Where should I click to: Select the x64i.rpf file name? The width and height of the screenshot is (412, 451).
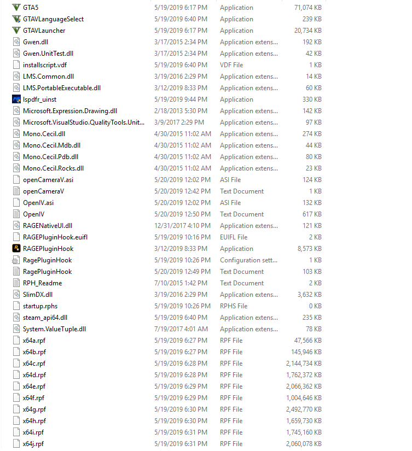click(33, 432)
